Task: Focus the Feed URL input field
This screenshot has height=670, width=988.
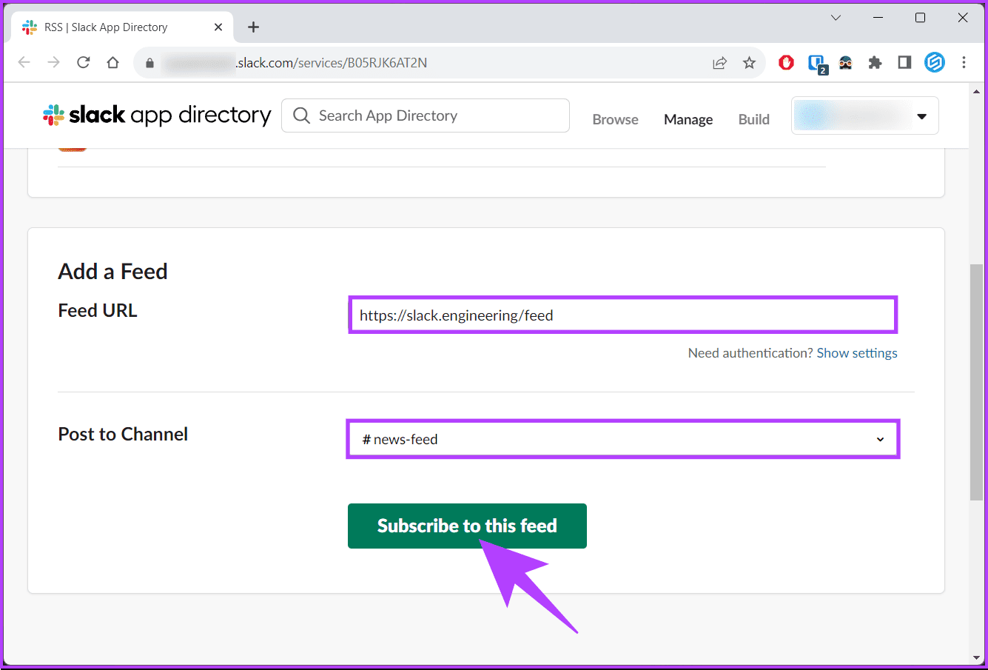Action: (622, 315)
